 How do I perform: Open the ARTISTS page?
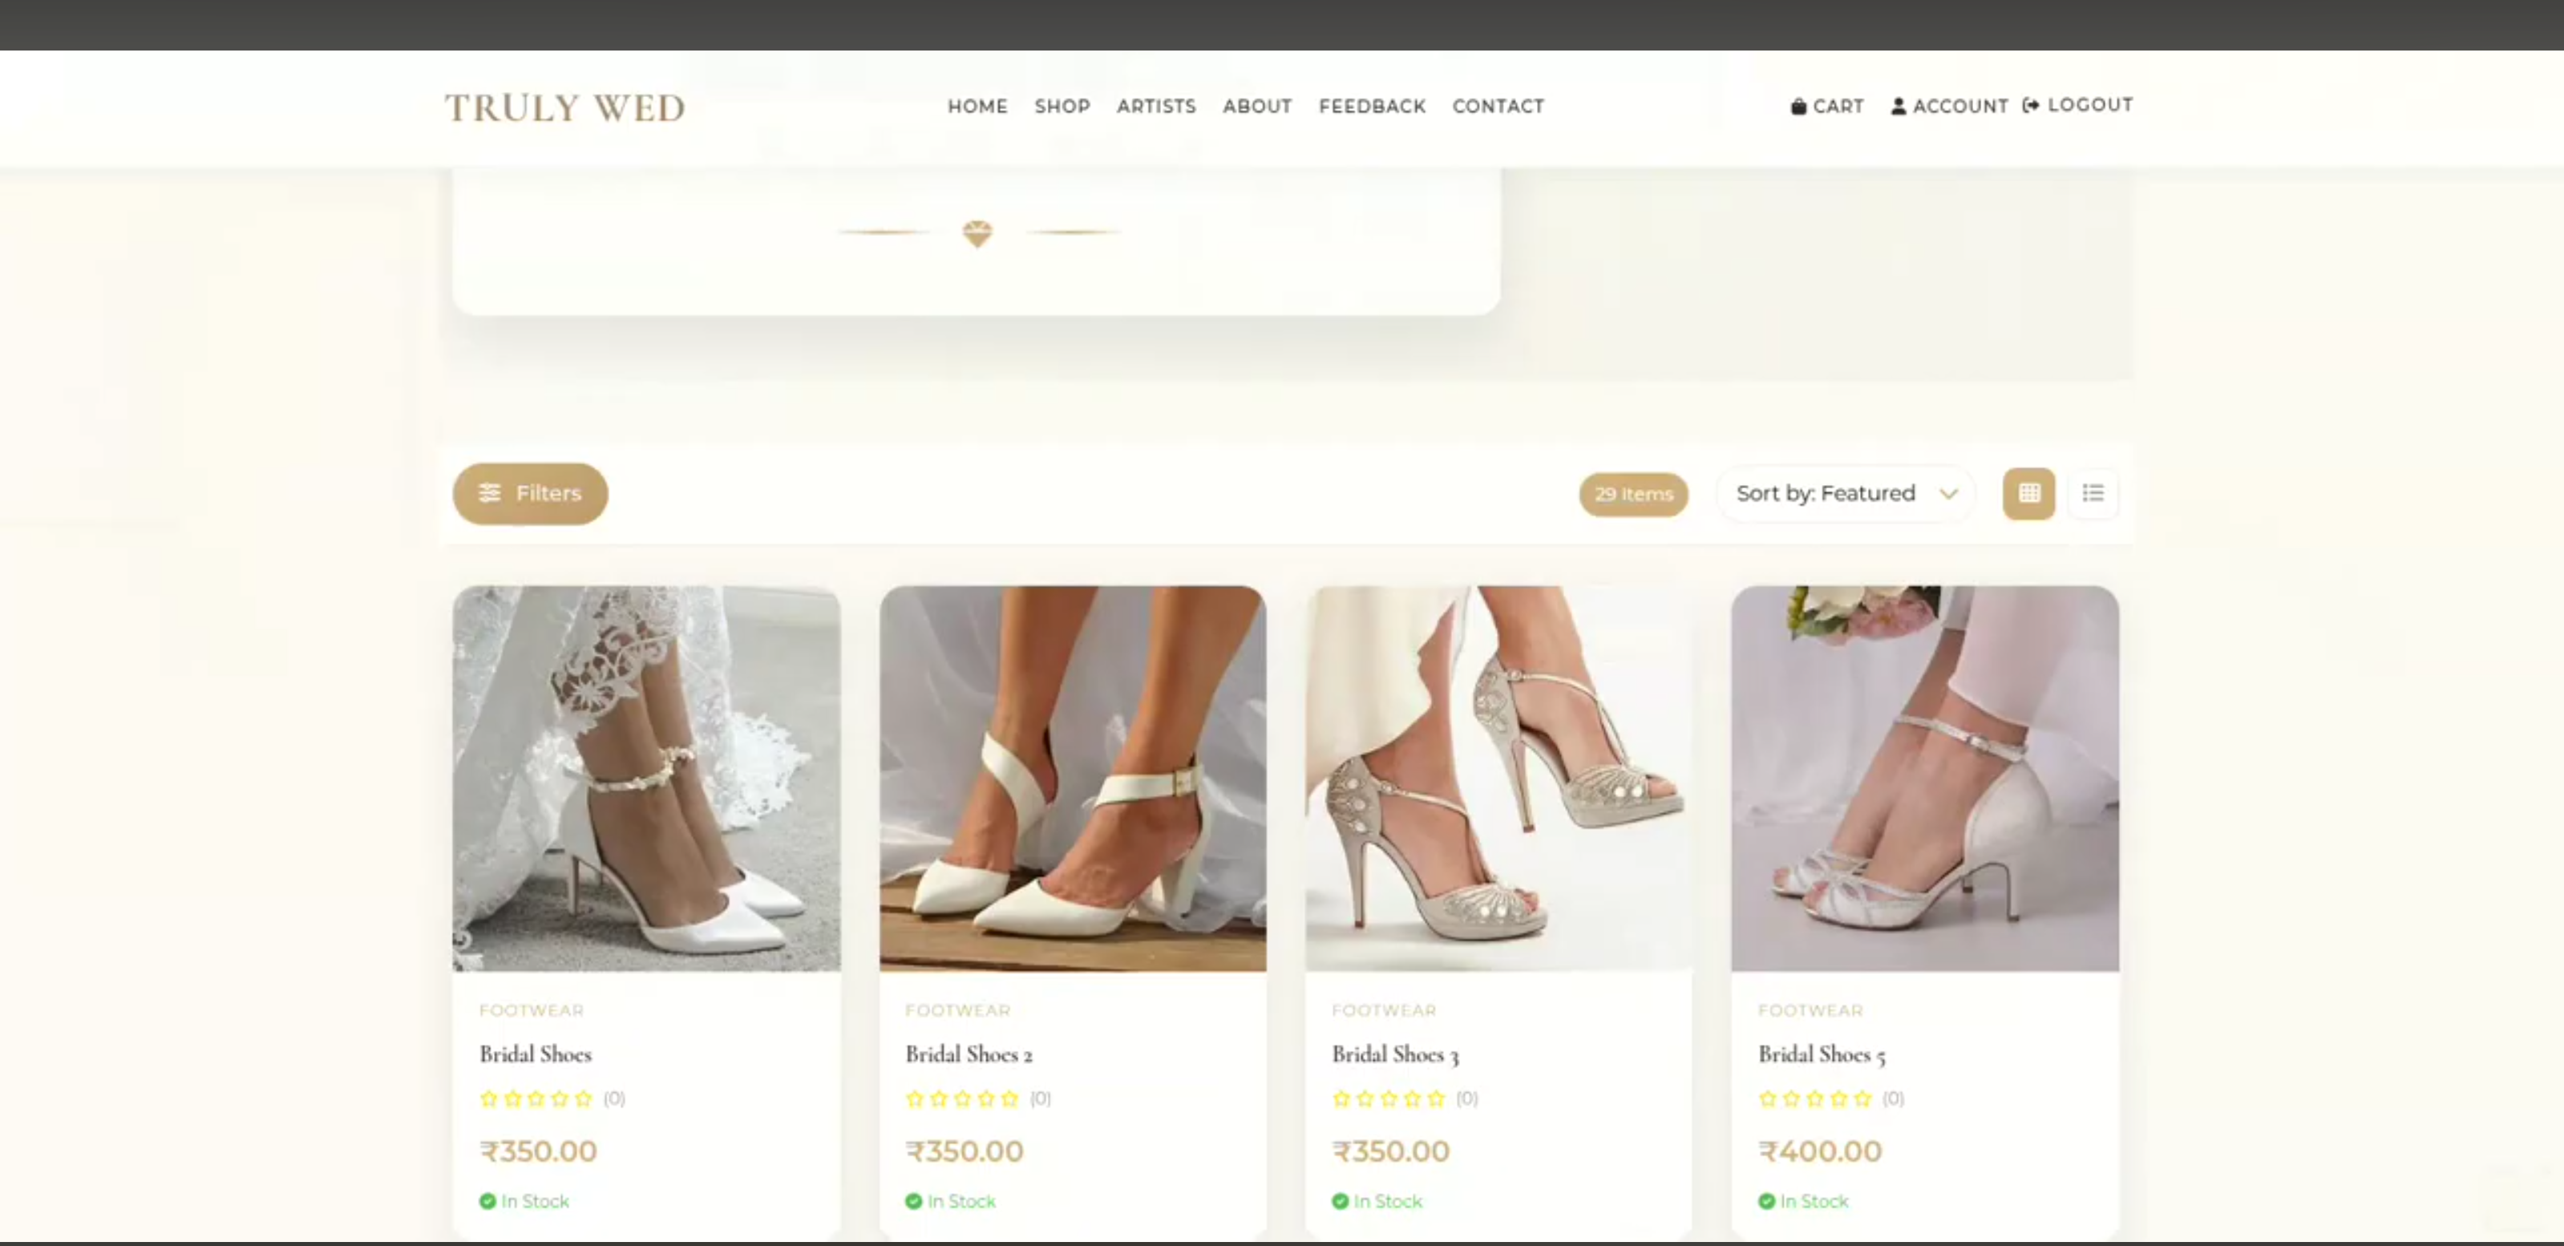point(1155,106)
